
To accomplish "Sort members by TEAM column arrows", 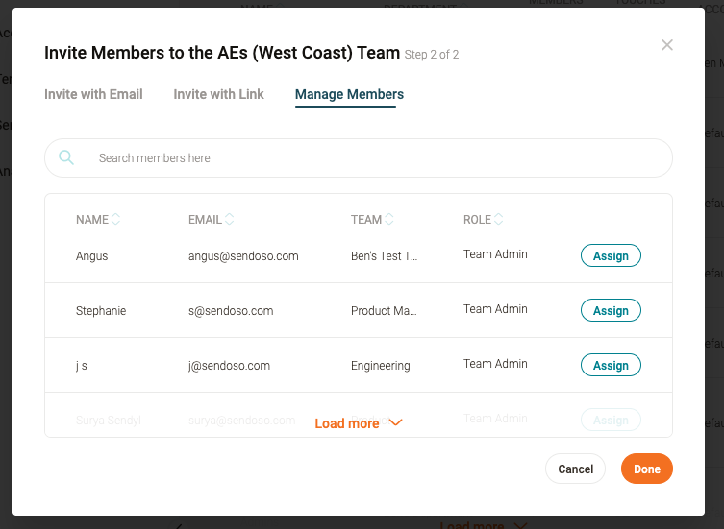I will (x=388, y=219).
